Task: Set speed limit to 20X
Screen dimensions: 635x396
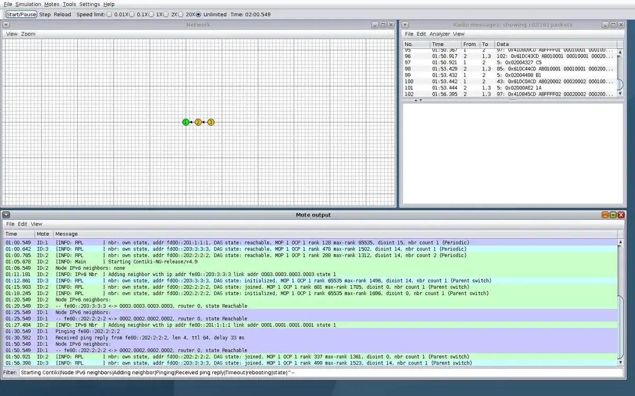Action: point(180,14)
